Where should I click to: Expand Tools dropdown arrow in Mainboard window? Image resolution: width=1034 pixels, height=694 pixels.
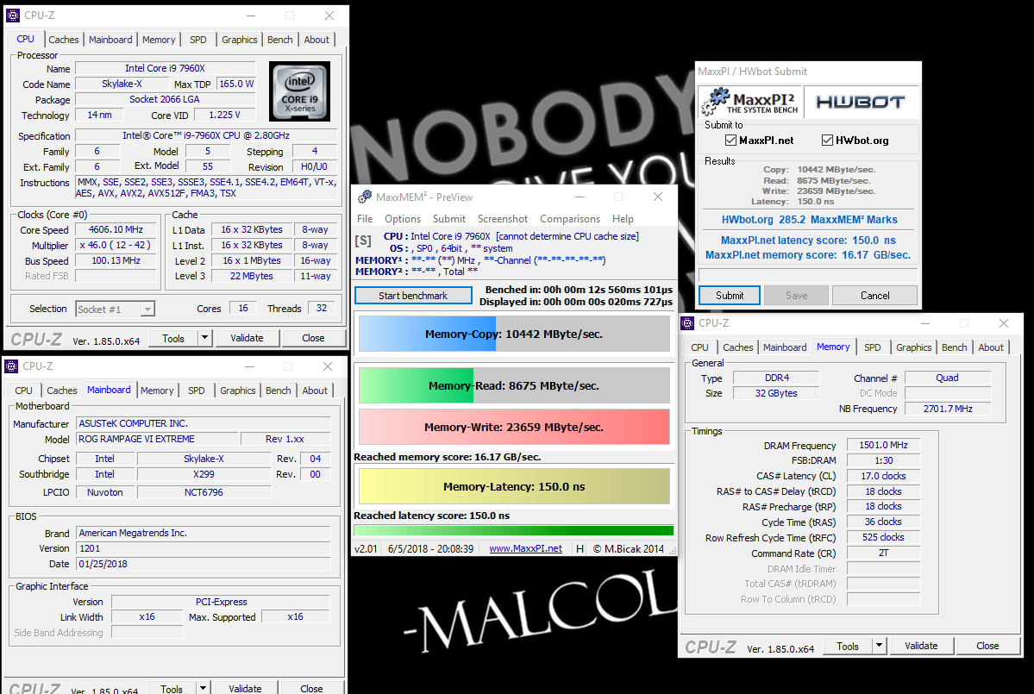(204, 687)
